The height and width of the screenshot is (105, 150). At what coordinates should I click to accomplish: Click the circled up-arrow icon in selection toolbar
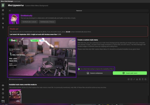pyautogui.click(x=146, y=79)
